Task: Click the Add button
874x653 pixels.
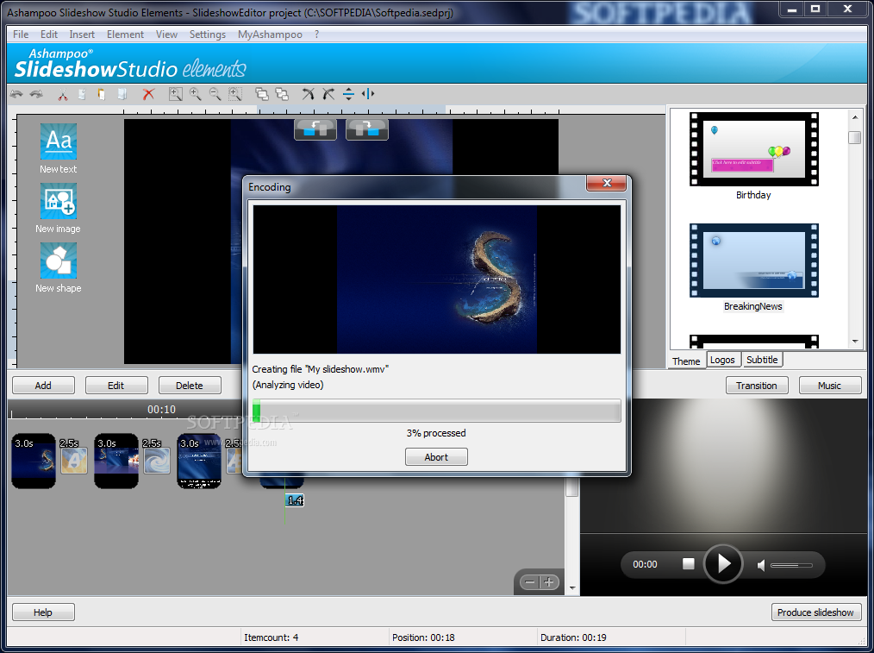Action: point(43,386)
